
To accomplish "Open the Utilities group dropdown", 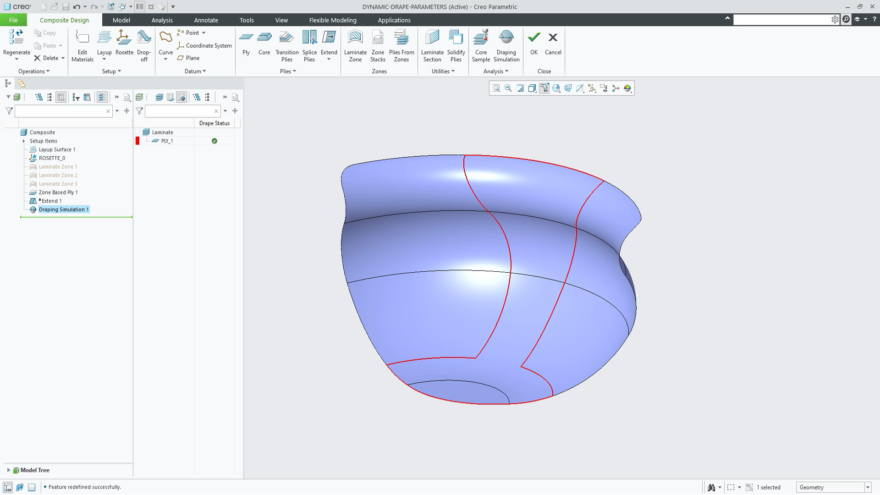I will (443, 71).
